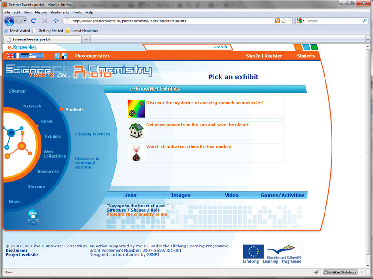This screenshot has height=279, width=373.
Task: Click the blue RSS icon in orange bar
Action: [57, 56]
